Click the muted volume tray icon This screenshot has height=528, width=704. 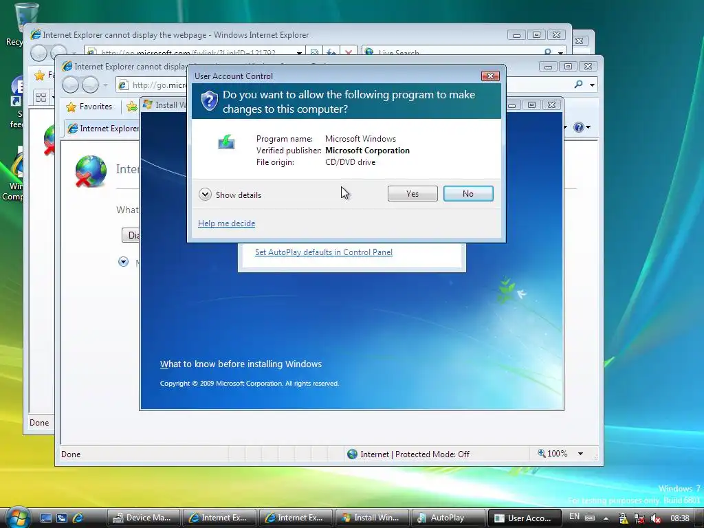[x=655, y=518]
